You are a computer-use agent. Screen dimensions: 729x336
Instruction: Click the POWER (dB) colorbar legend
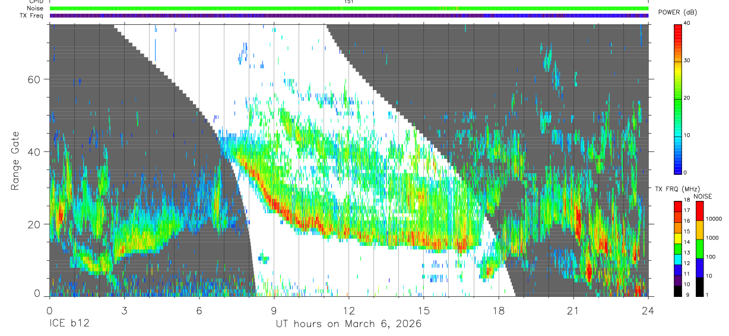(678, 98)
